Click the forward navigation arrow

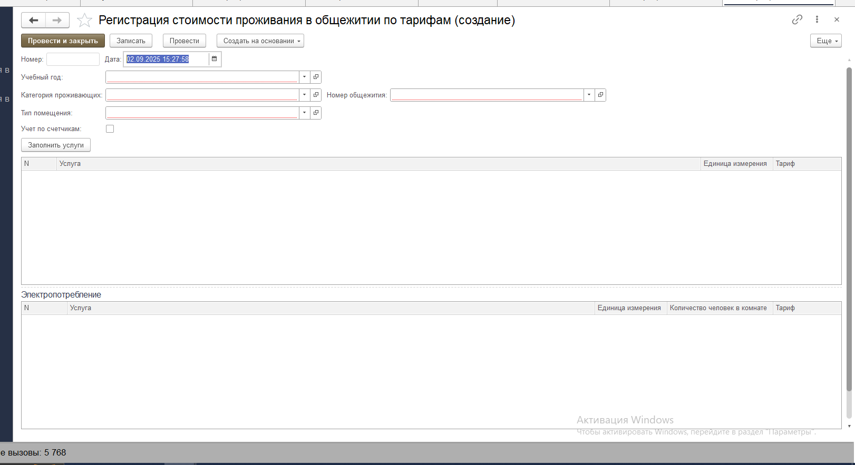click(x=57, y=21)
